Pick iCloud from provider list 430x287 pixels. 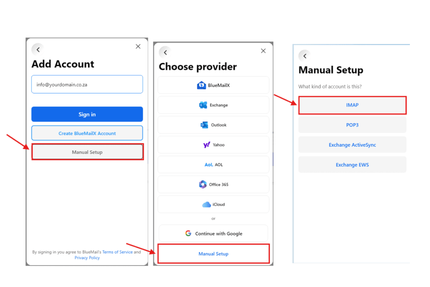(213, 204)
